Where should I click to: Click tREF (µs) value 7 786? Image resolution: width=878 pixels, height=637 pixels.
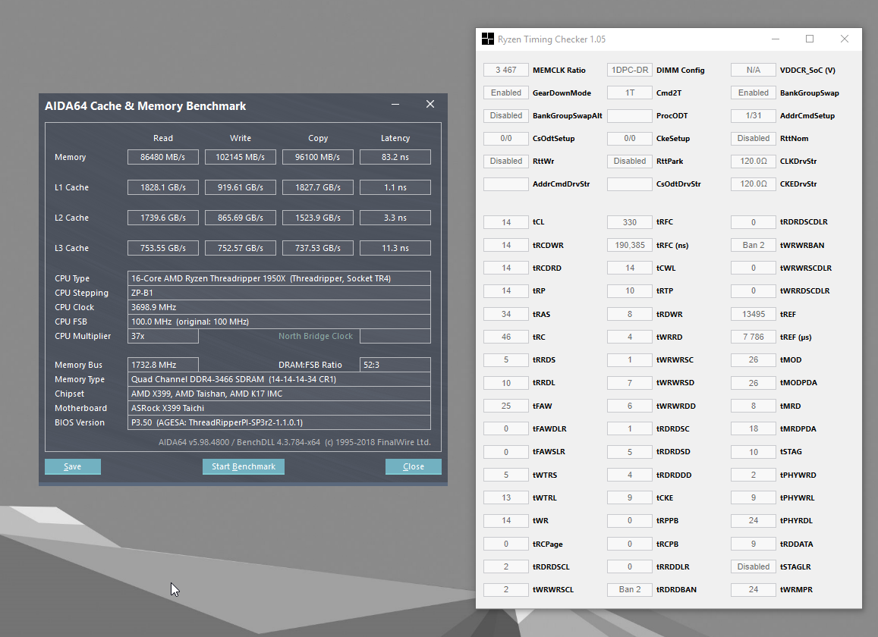tap(754, 337)
